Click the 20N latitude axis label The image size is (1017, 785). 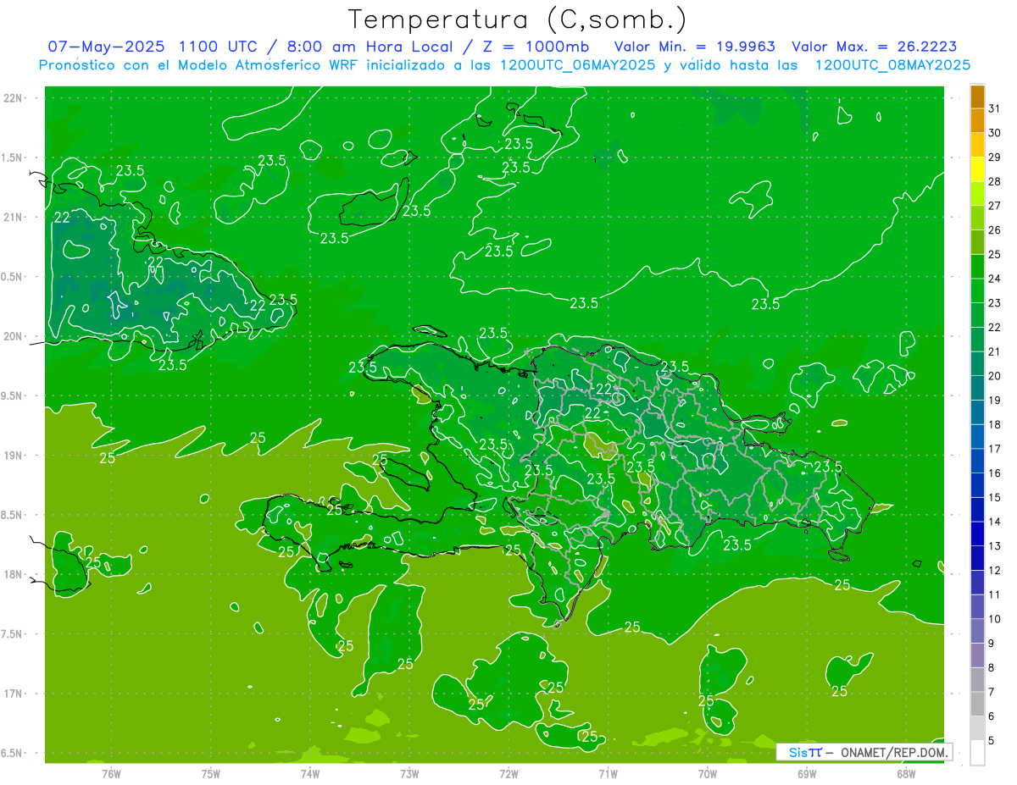click(x=14, y=336)
